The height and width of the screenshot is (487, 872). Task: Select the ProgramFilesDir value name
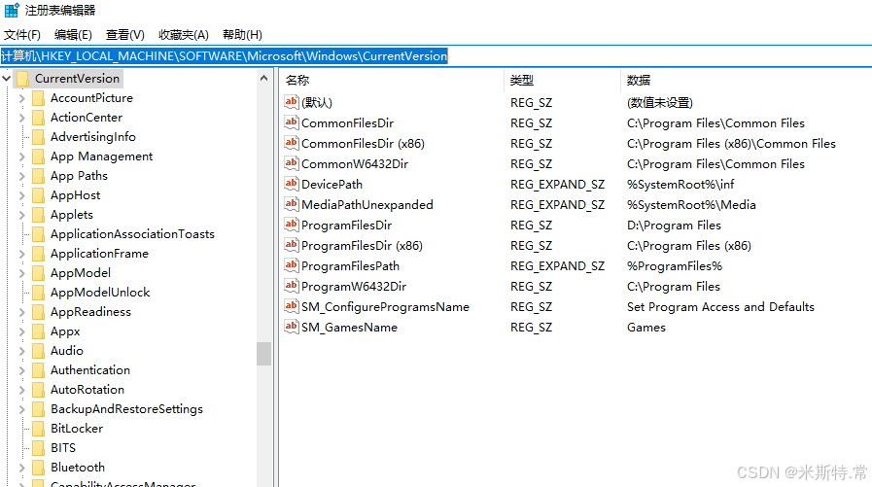[x=346, y=226]
